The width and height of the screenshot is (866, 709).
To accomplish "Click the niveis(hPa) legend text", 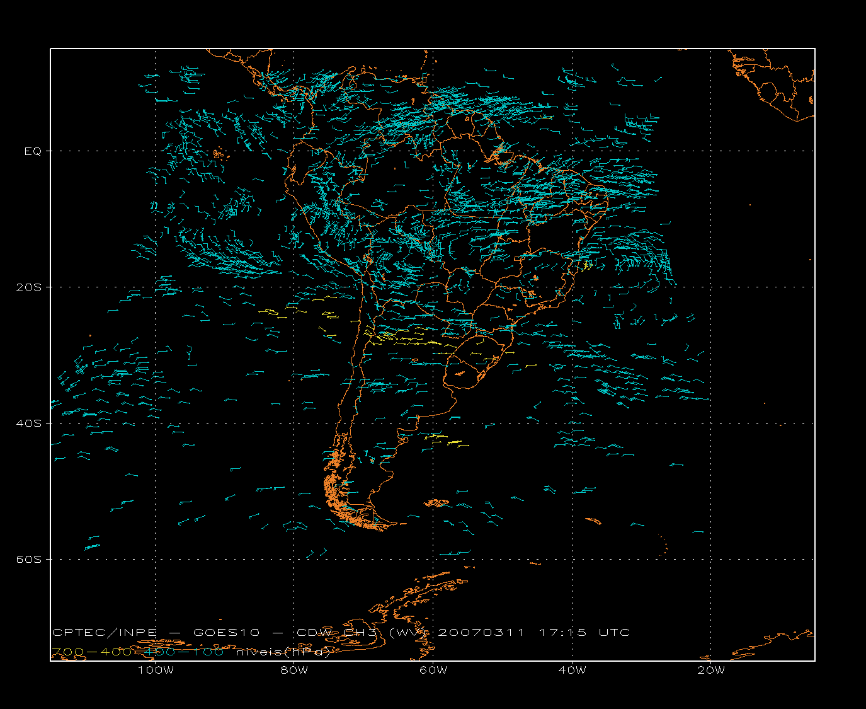I will point(283,652).
